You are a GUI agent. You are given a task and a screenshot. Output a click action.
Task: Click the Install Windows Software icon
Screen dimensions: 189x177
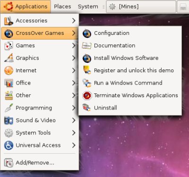coord(87,58)
